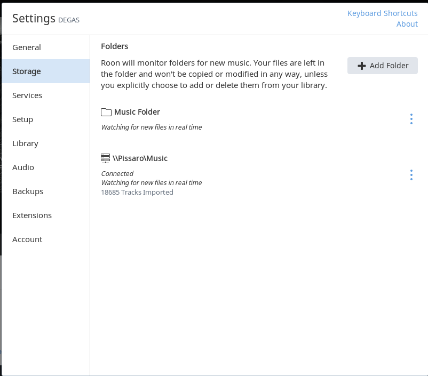
Task: Open the About link
Action: pos(407,24)
